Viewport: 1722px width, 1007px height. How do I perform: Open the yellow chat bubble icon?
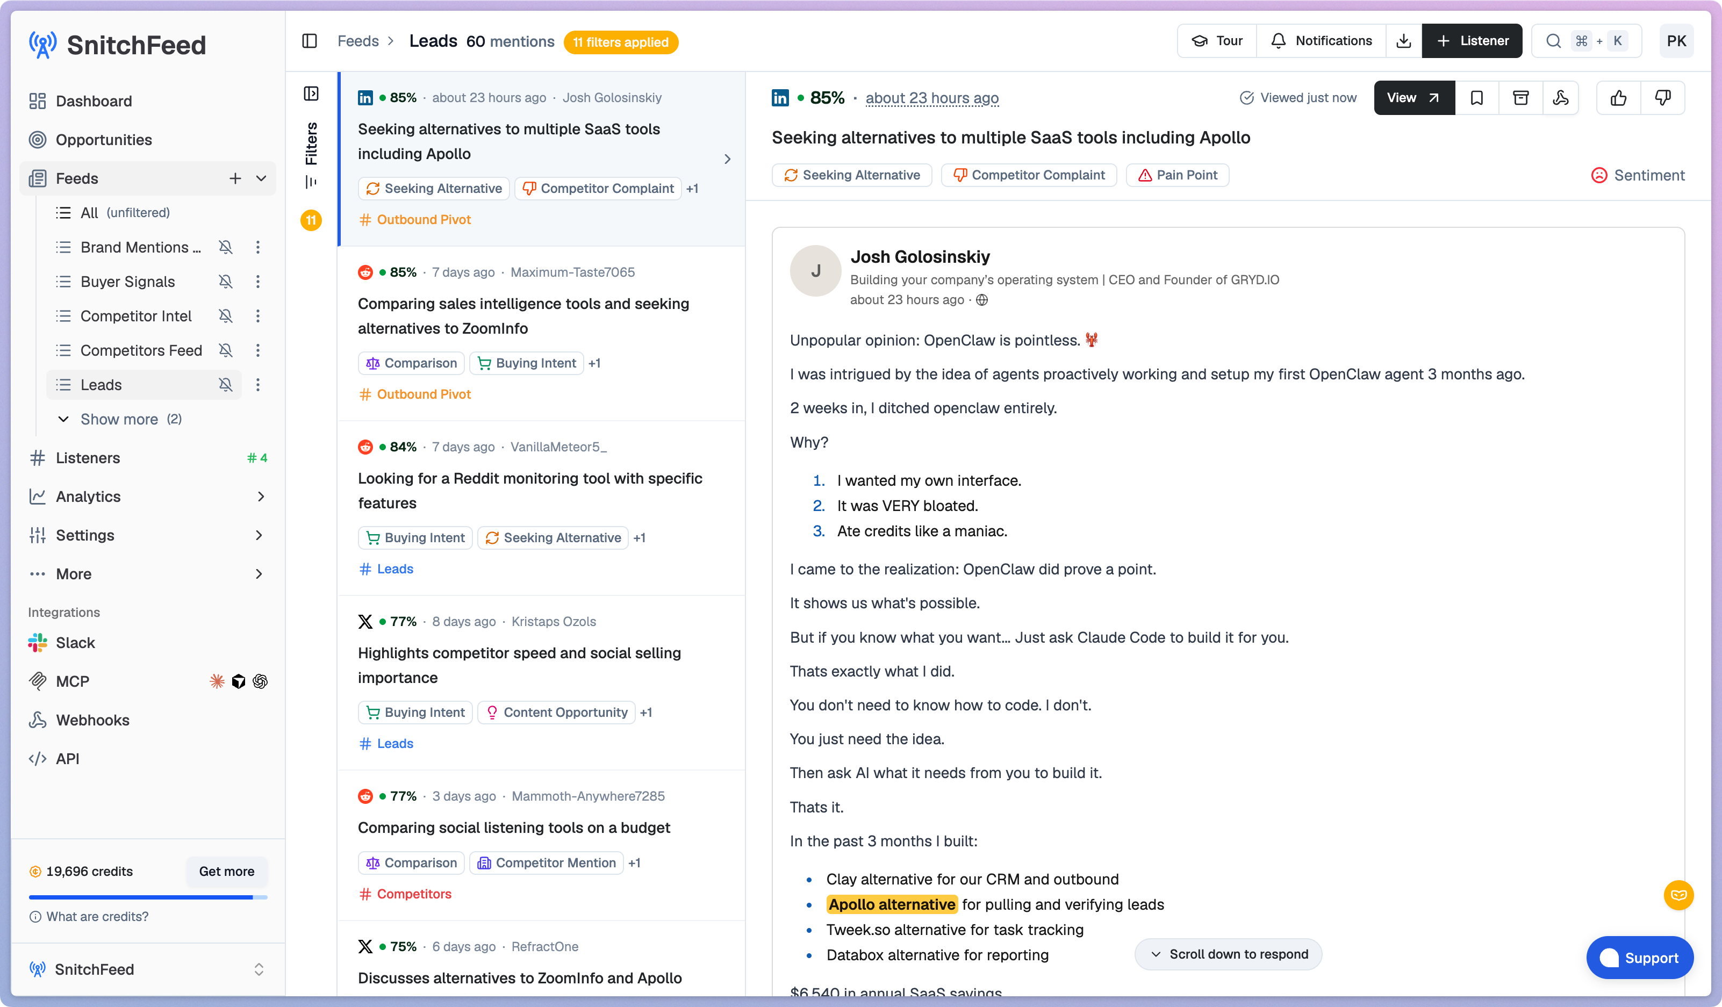click(x=1678, y=895)
